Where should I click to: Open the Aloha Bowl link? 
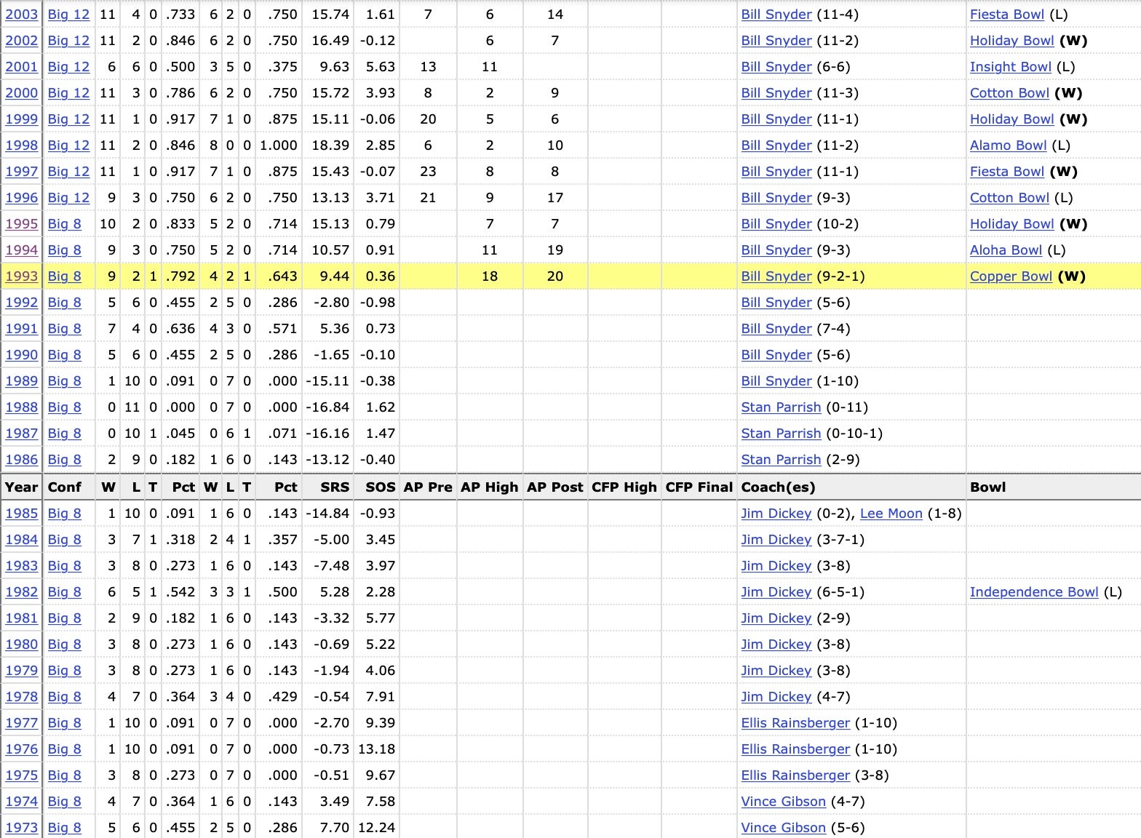(x=1006, y=250)
